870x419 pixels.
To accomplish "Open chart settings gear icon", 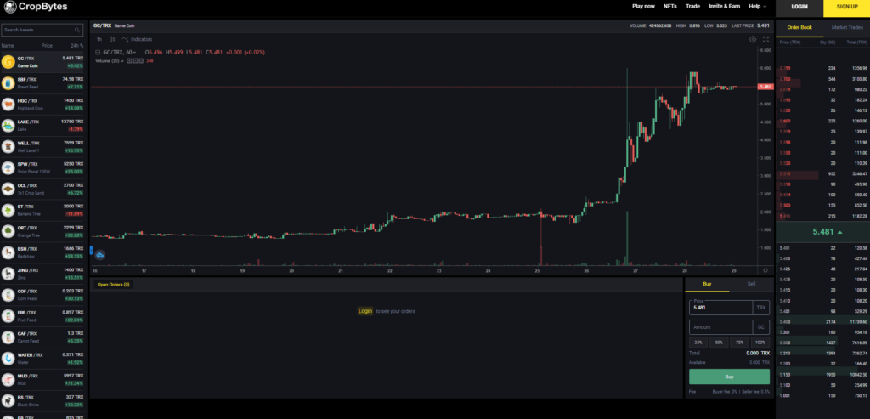I will coord(753,39).
